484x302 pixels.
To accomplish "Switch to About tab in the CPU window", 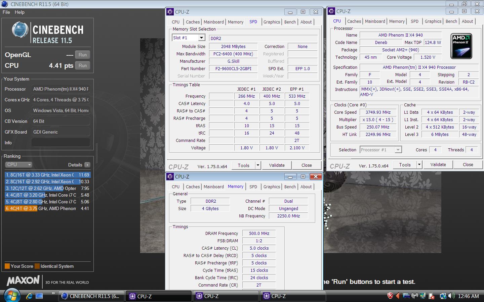I will click(468, 21).
